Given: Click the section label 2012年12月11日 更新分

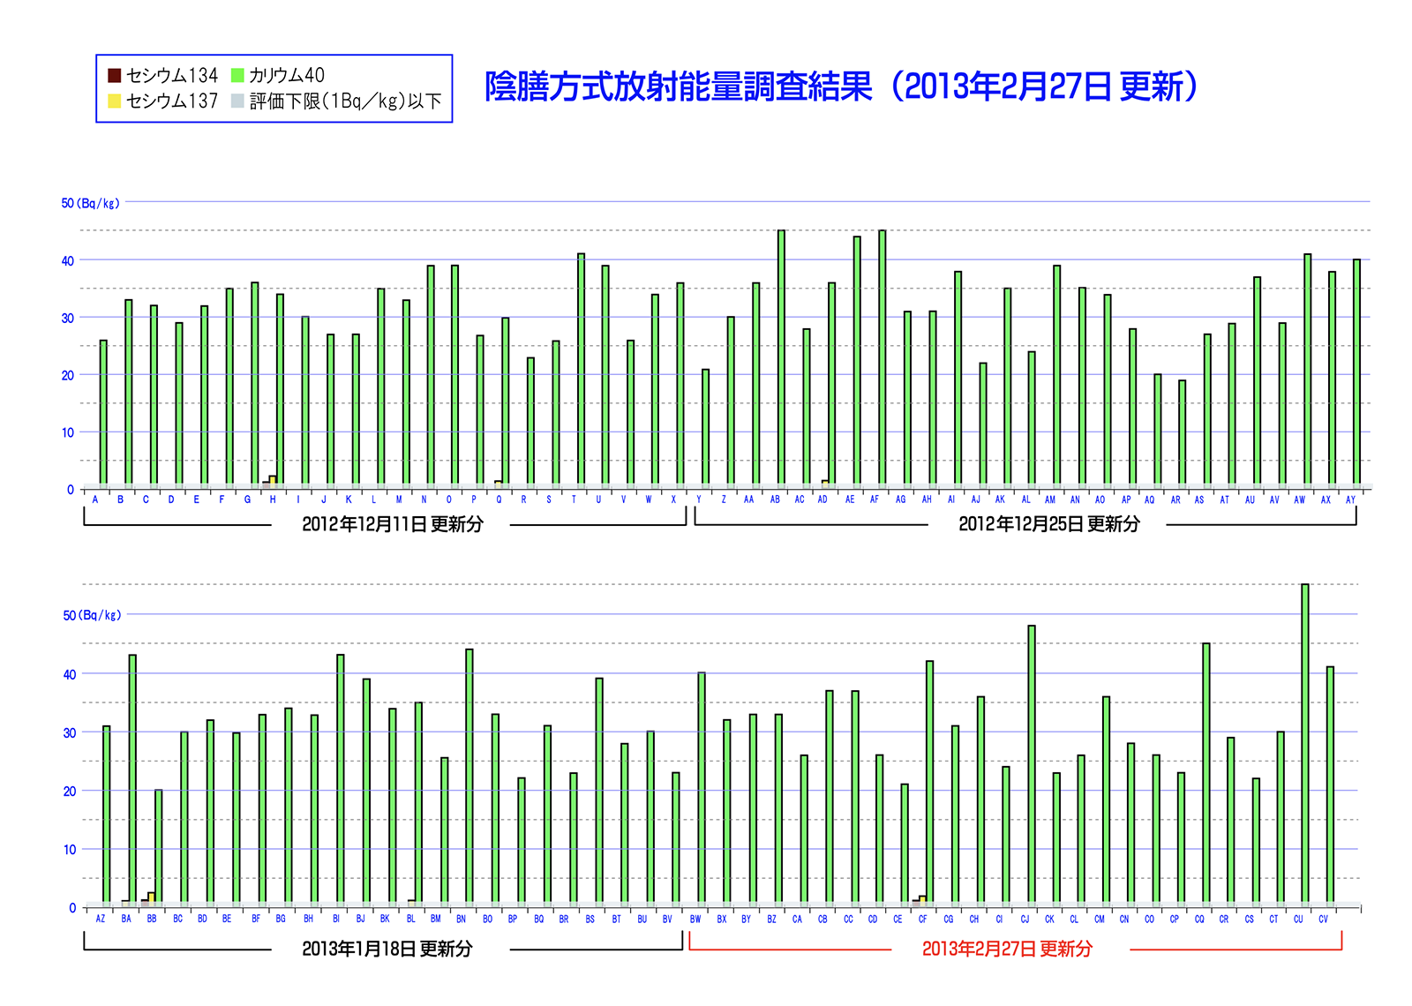Looking at the screenshot, I should 393,524.
